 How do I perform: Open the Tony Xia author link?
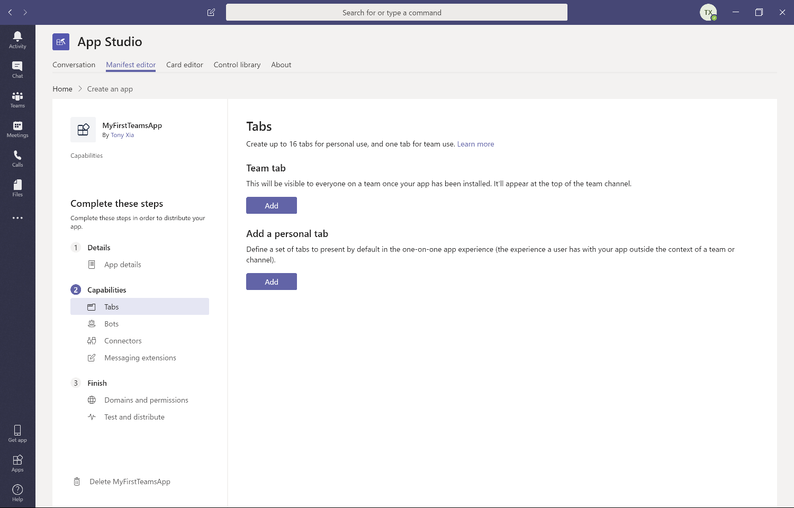(122, 135)
